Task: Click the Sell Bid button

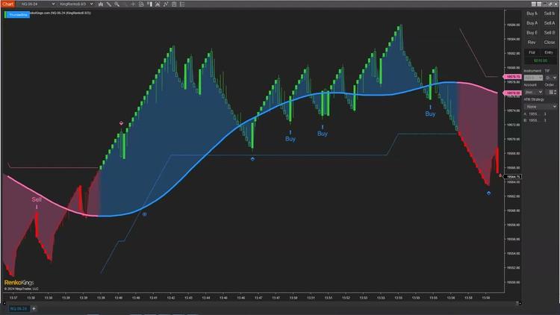Action: pos(550,33)
